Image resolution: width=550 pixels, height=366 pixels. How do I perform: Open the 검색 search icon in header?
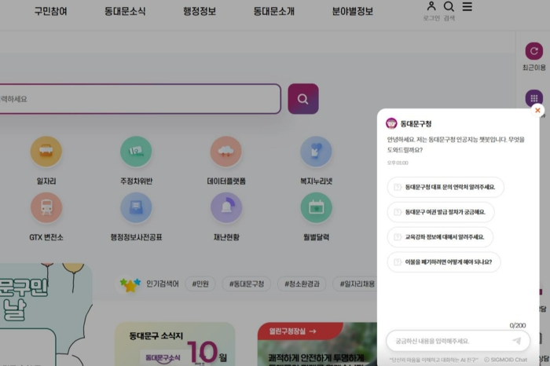click(x=449, y=9)
